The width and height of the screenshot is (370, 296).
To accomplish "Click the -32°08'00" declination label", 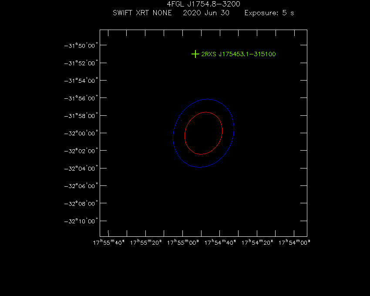I will tap(81, 203).
